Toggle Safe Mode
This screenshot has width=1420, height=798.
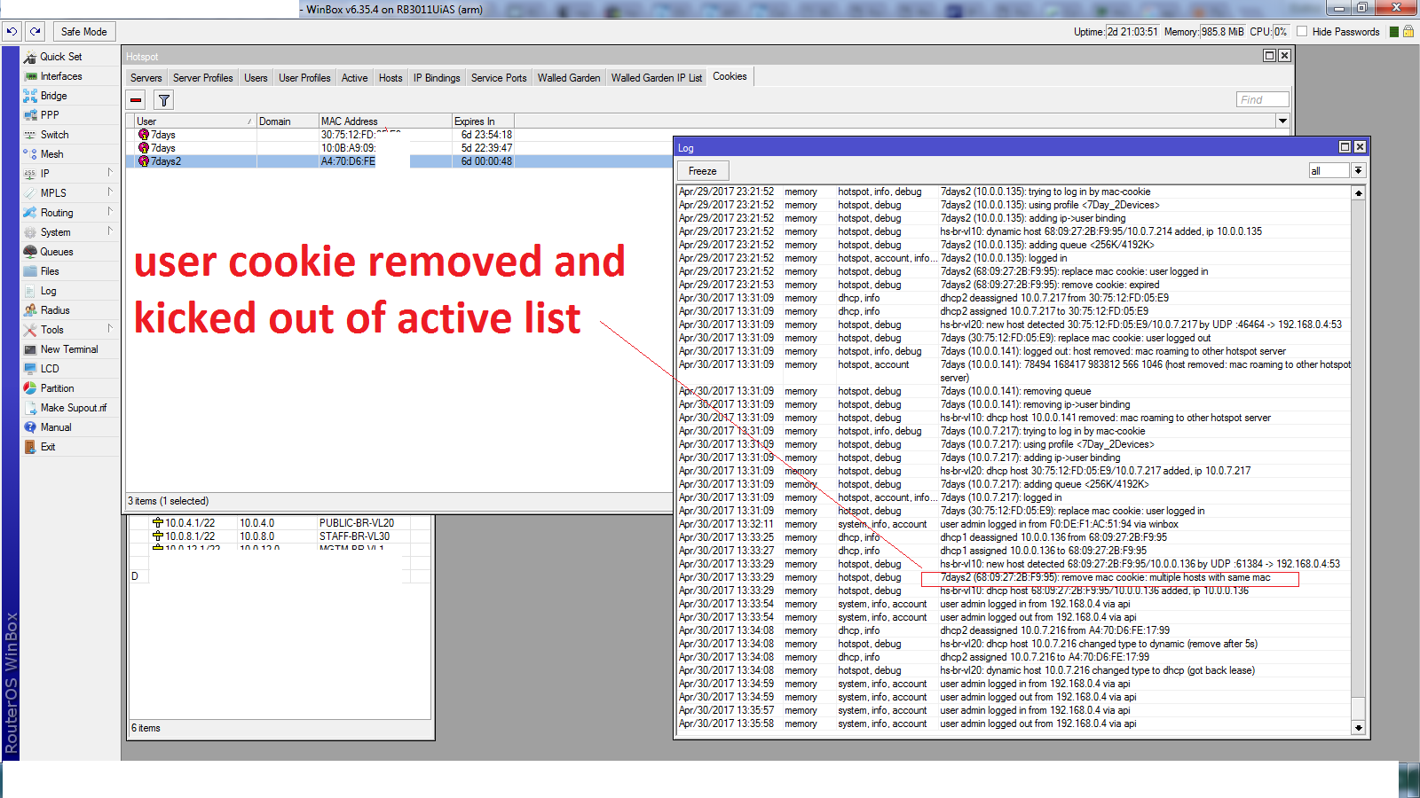(83, 30)
